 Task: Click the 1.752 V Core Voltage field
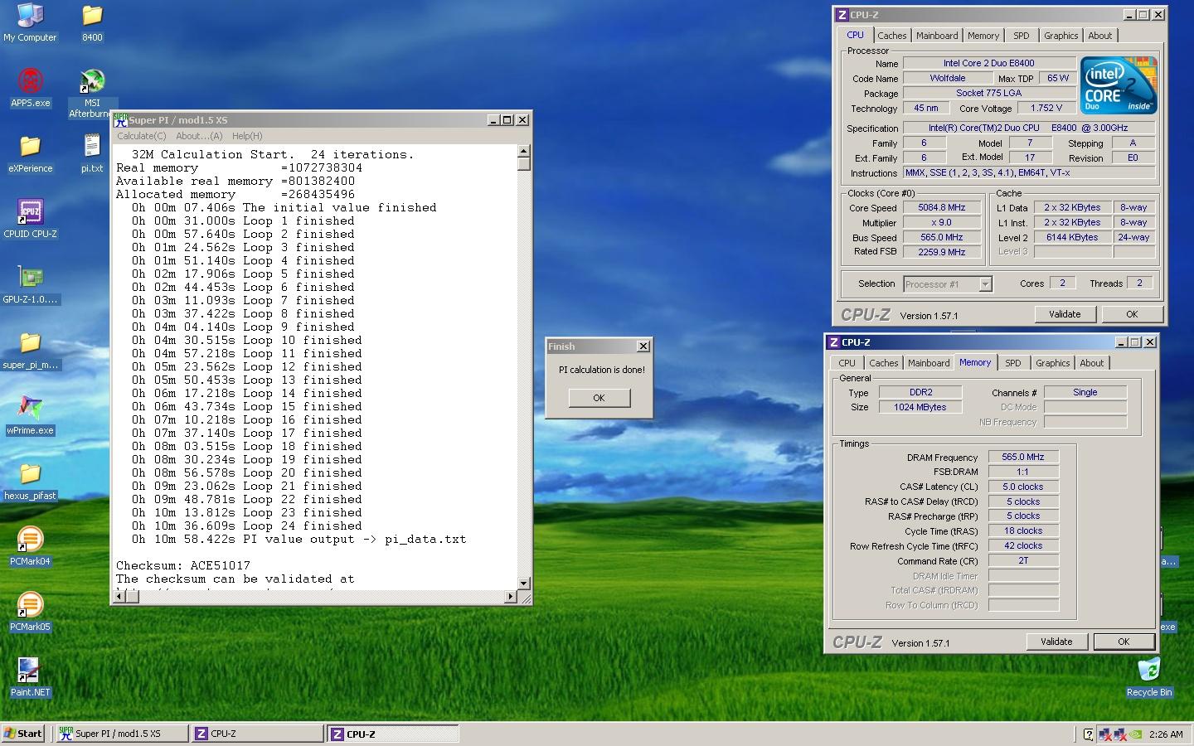tap(1046, 108)
